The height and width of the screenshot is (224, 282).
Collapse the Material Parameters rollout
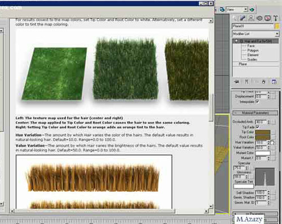(x=255, y=113)
